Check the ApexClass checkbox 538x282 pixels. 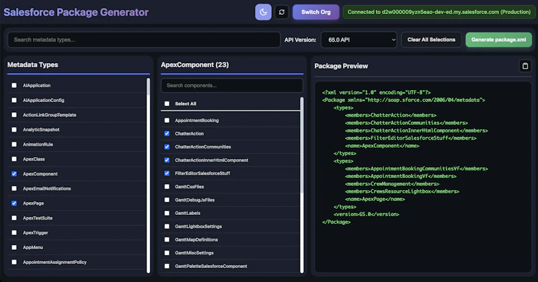(x=14, y=159)
